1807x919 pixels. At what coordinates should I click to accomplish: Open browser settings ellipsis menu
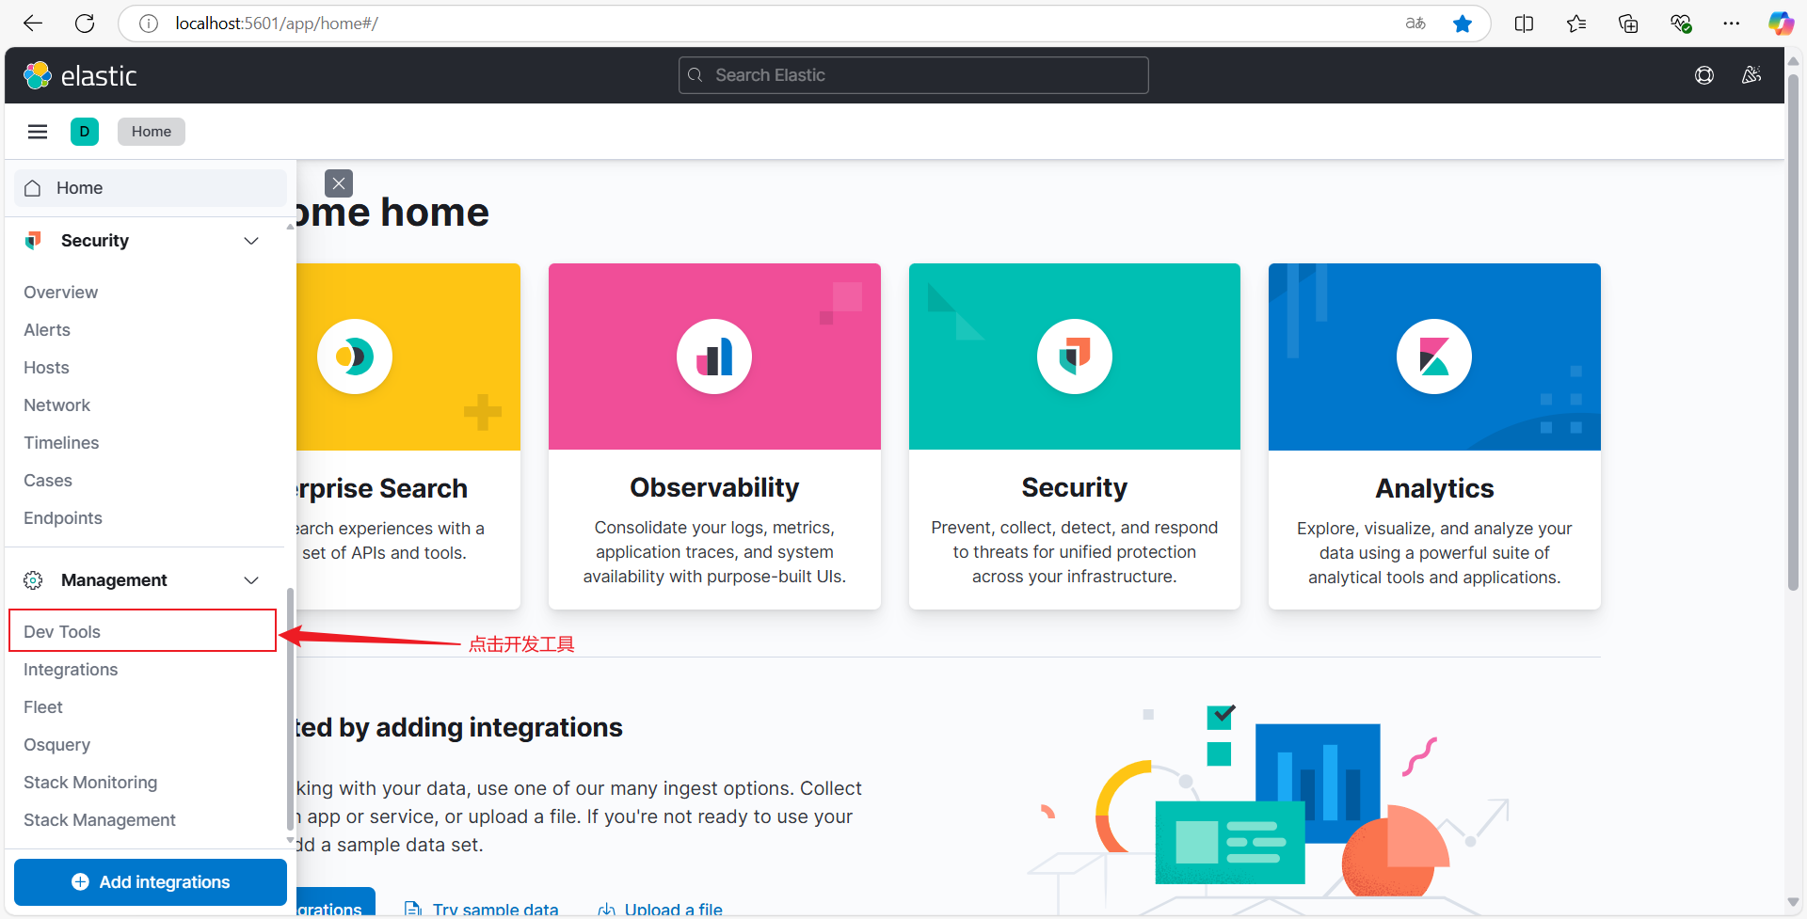pyautogui.click(x=1732, y=24)
